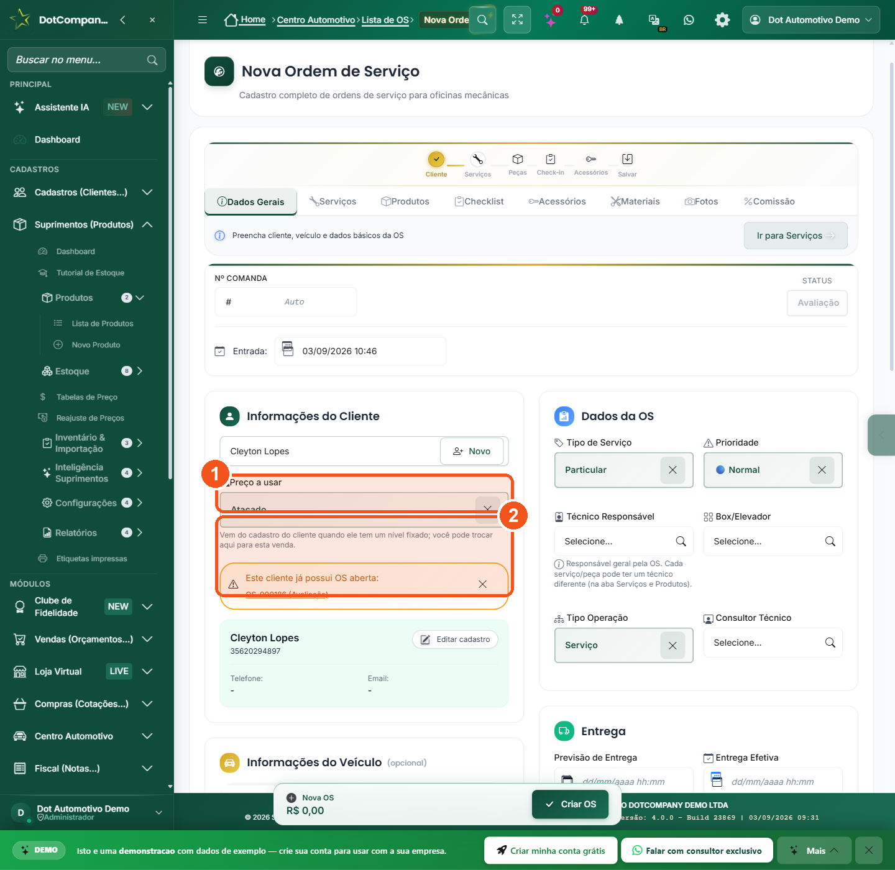Viewport: 895px width, 870px height.
Task: Toggle fullscreen mode icon
Action: click(517, 20)
